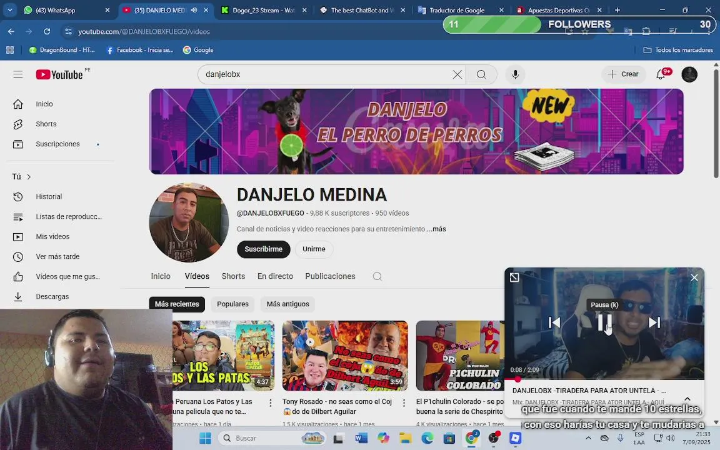
Task: Click the channel profile picture
Action: click(189, 222)
